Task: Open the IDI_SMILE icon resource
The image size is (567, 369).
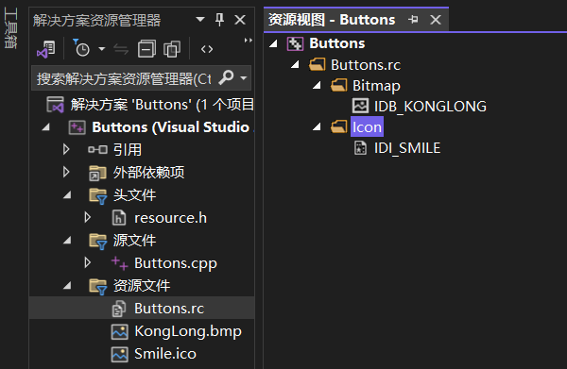Action: point(407,147)
